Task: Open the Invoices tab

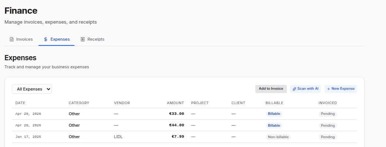Action: (x=21, y=39)
